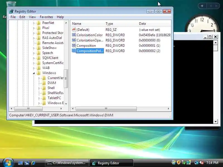Click command window scroll up arrow
The width and height of the screenshot is (223, 167).
[x=215, y=43]
